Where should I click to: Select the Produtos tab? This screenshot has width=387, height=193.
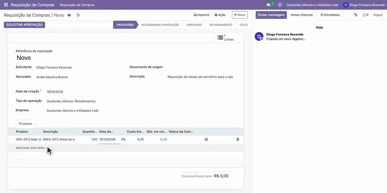click(x=25, y=124)
